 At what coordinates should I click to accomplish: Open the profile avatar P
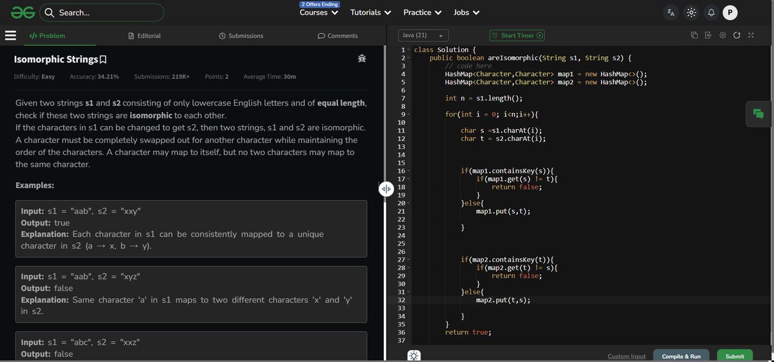730,12
